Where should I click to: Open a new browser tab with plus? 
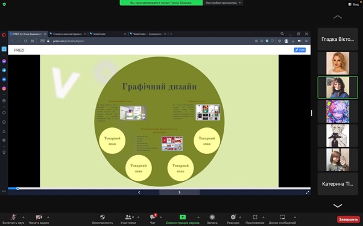171,34
